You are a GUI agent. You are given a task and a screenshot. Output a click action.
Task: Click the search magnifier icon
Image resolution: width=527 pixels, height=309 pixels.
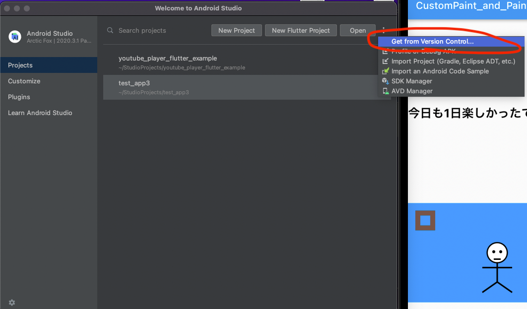tap(110, 30)
